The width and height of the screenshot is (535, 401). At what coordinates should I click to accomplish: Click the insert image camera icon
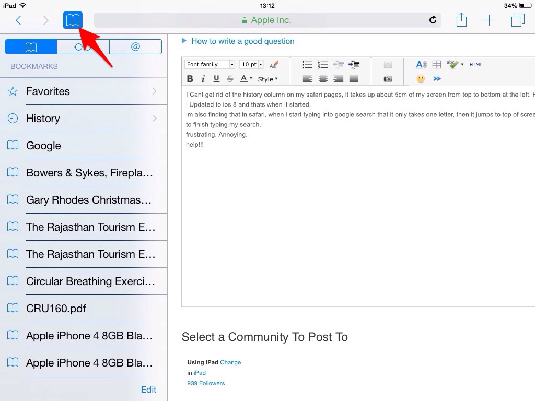coord(388,78)
